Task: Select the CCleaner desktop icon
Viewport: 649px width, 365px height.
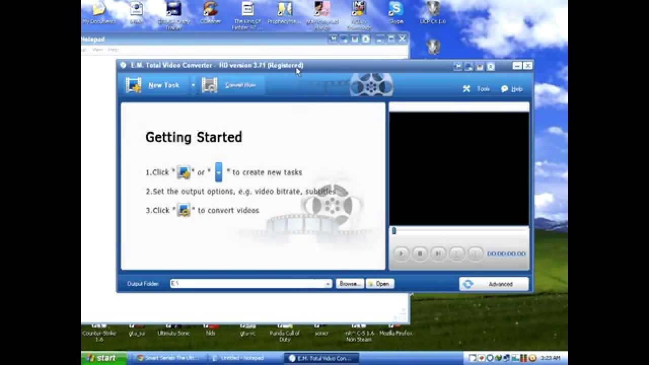Action: click(210, 13)
